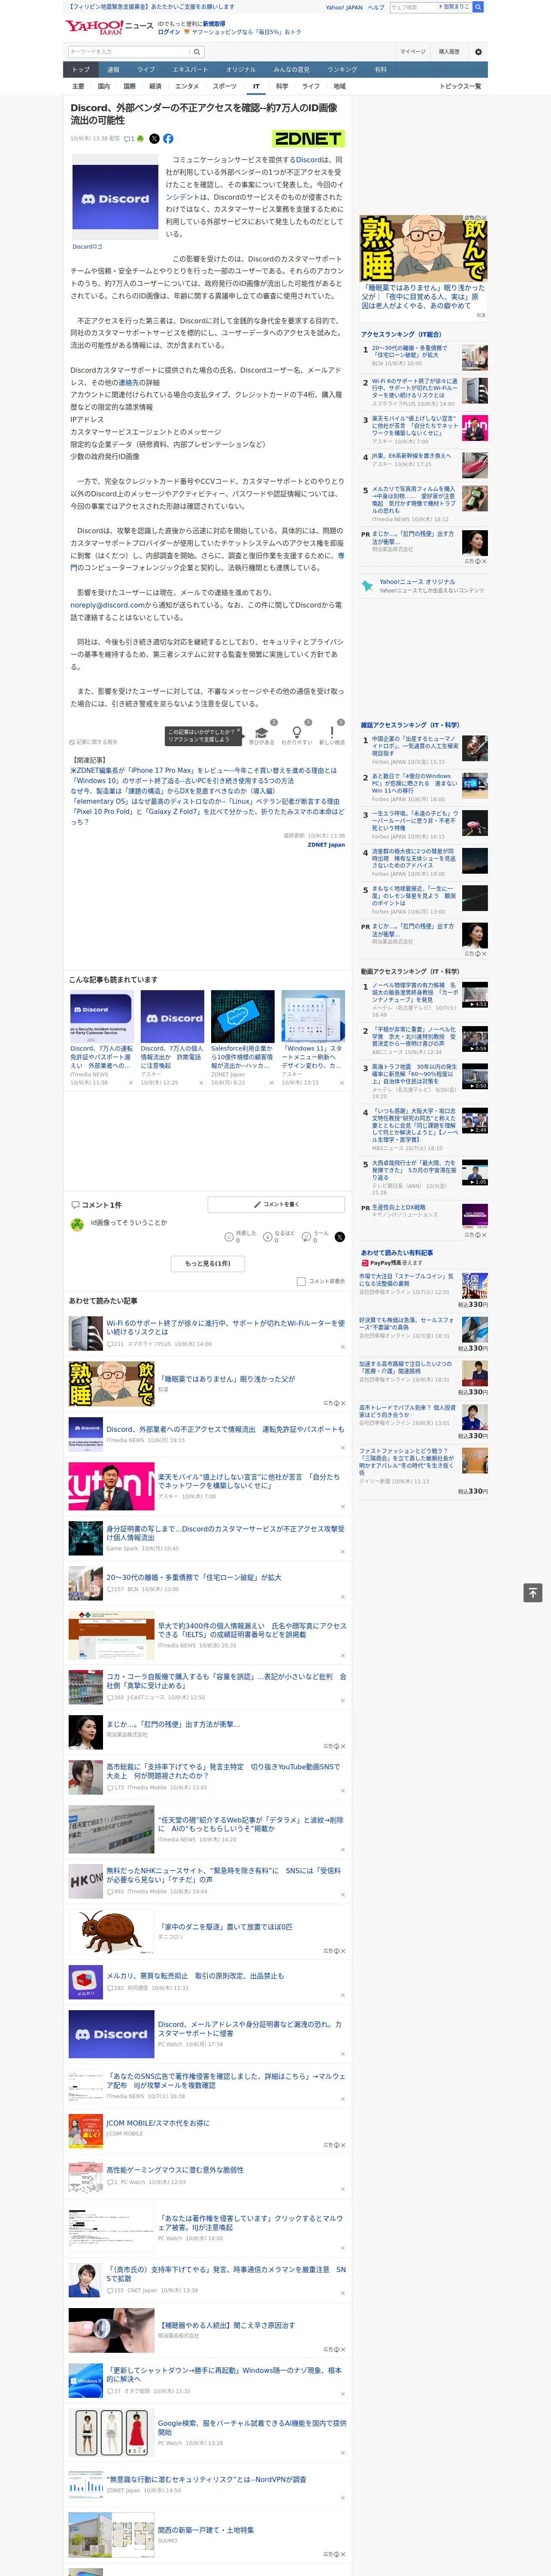This screenshot has height=2576, width=551.
Task: Select the エキスパート navigation tab
Action: coord(190,70)
